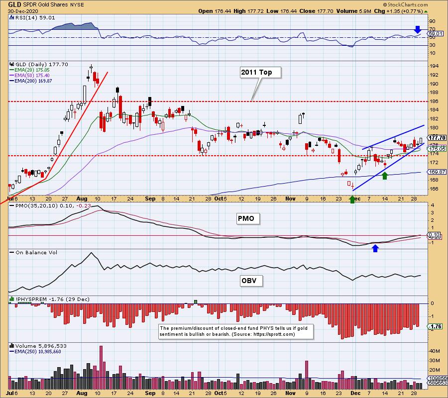Viewport: 448px width, 398px height.
Task: Open the StockCharts.com copyright credit
Action: [405, 4]
